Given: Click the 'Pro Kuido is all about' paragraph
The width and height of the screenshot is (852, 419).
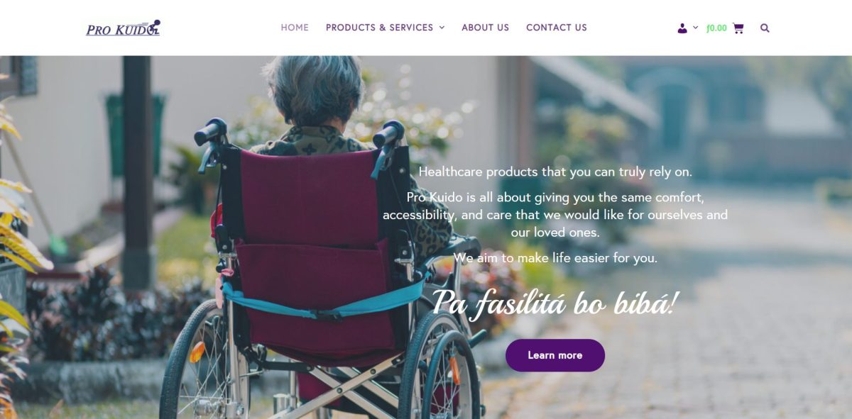Looking at the screenshot, I should 555,215.
